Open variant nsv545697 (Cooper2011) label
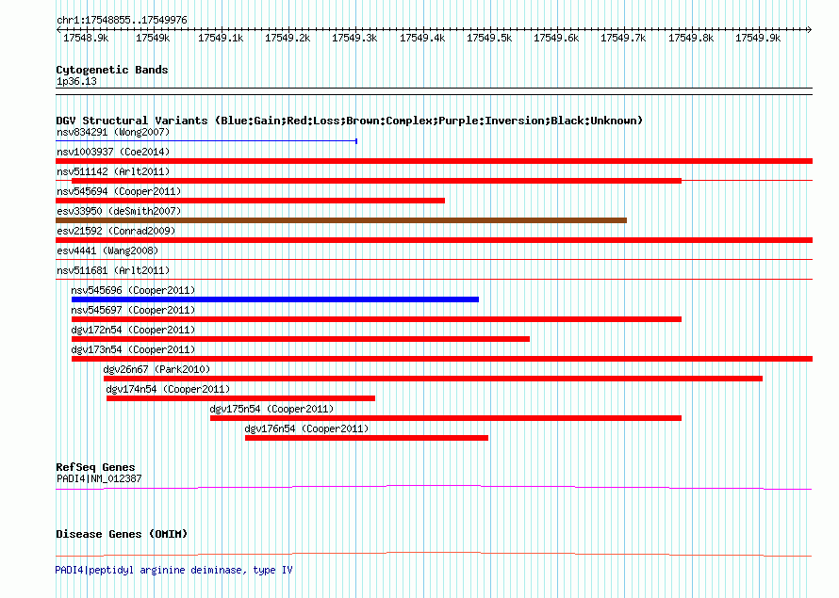This screenshot has width=839, height=598. [x=133, y=310]
